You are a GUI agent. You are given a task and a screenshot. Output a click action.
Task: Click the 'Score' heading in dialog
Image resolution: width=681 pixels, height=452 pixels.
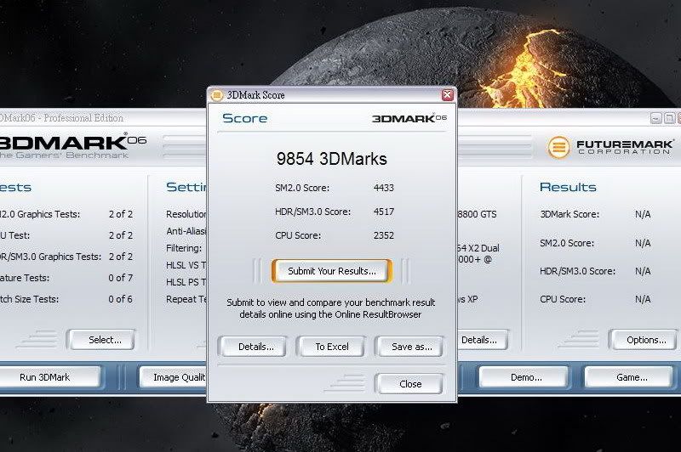point(245,118)
